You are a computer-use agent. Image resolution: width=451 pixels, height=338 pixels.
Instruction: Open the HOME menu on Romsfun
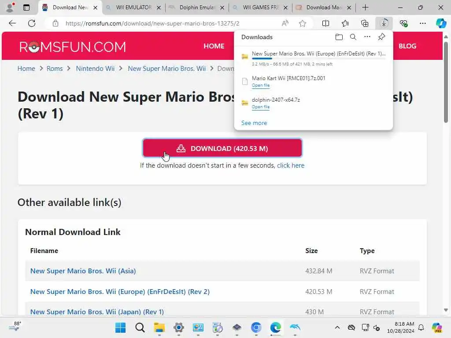coord(214,46)
